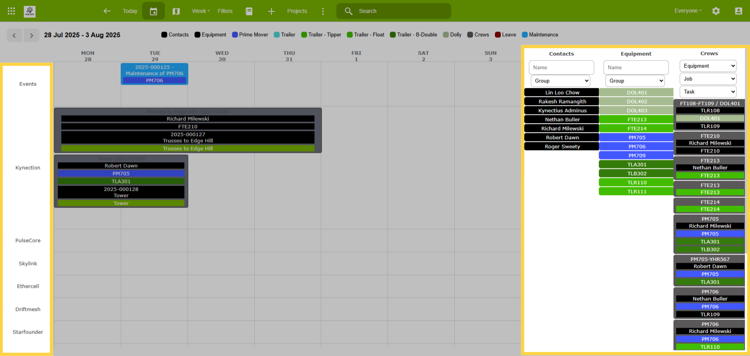Click the 2025-000128 Tower job entry
The image size is (750, 356).
(121, 192)
